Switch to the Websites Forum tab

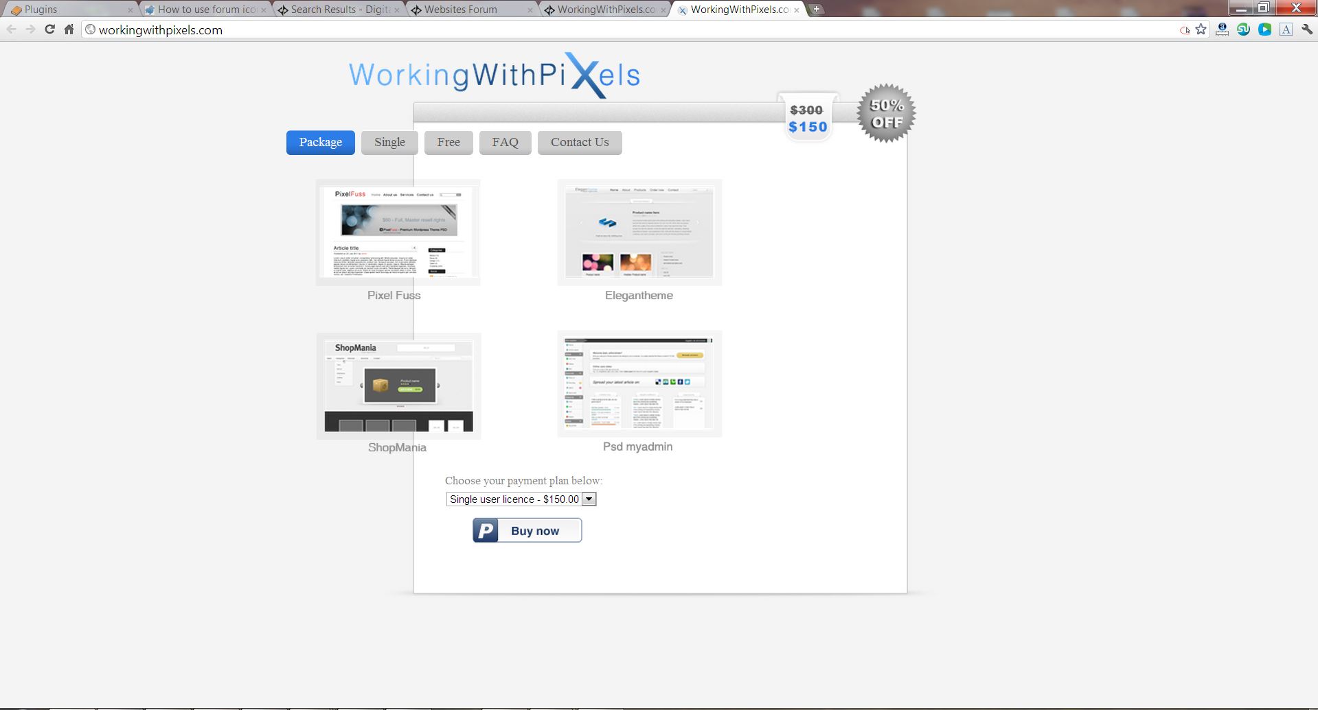coord(470,10)
